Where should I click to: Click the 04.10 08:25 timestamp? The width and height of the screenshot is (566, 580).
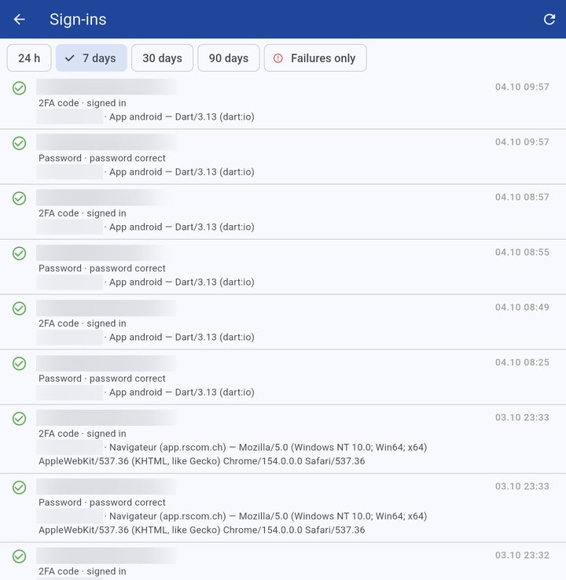point(522,362)
